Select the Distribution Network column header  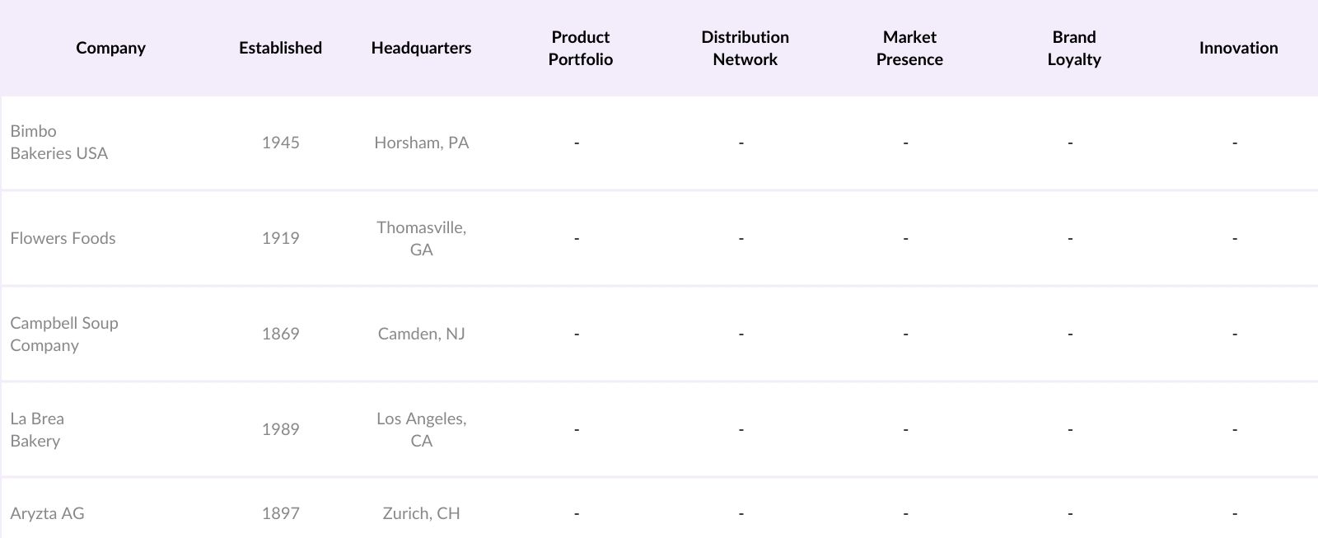pos(745,48)
